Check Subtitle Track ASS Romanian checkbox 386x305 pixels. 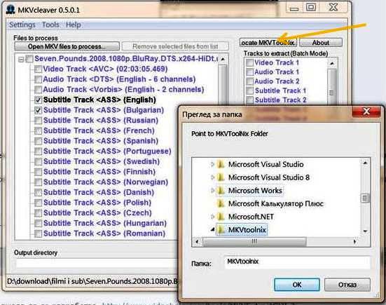[x=38, y=233]
